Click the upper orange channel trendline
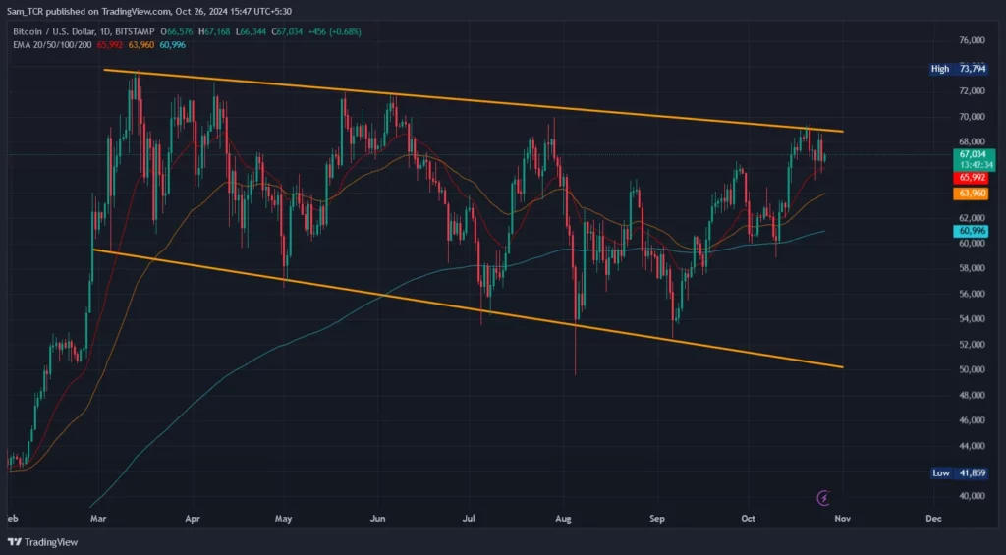 [473, 100]
